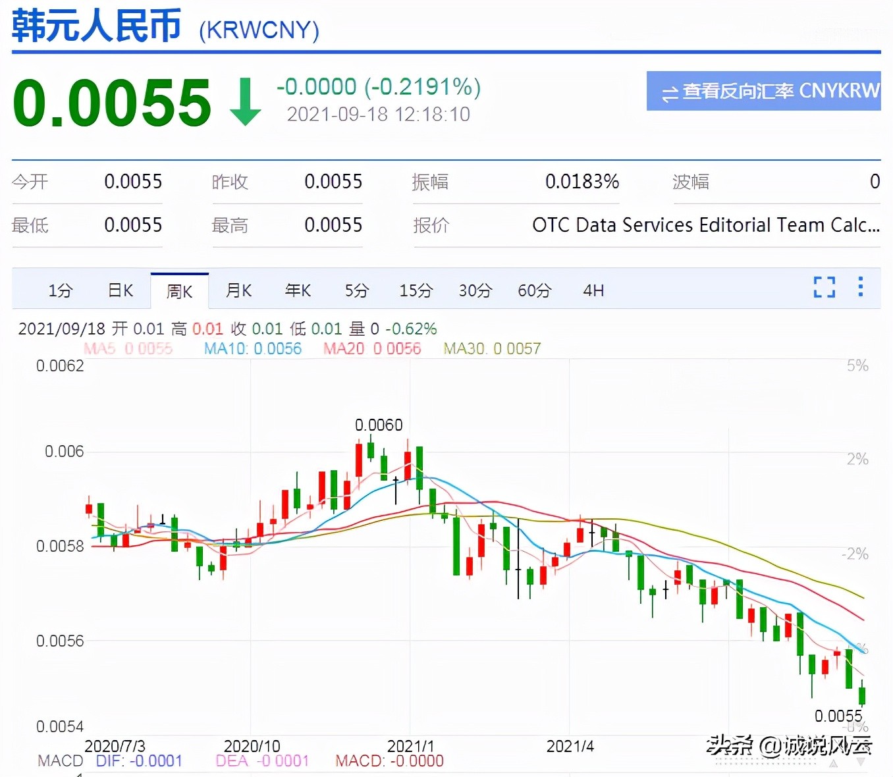Click the up triangle below the chart
The width and height of the screenshot is (893, 777).
[834, 764]
